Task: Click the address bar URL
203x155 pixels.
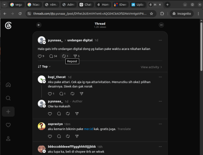Action: [x=90, y=14]
